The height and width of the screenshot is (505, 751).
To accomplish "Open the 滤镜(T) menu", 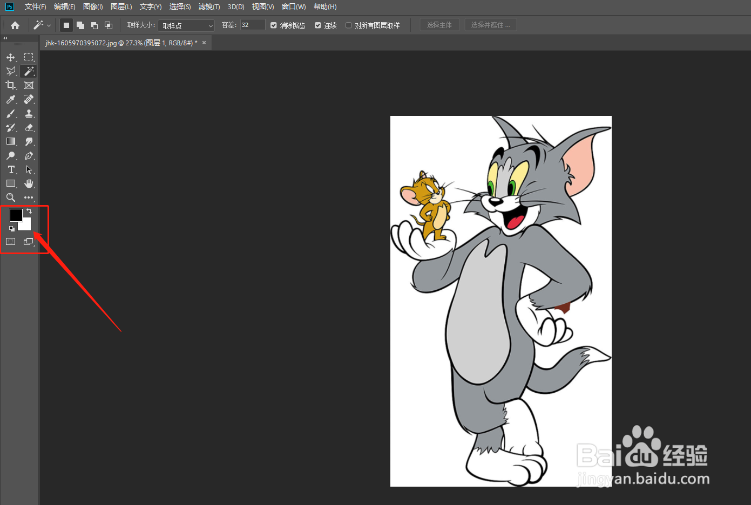I will tap(209, 7).
